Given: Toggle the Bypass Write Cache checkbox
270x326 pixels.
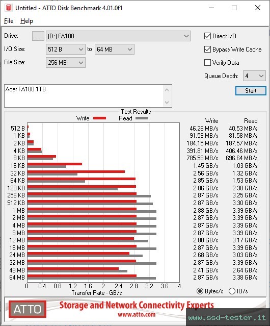Looking at the screenshot, I should pyautogui.click(x=207, y=49).
